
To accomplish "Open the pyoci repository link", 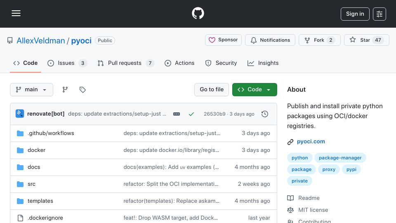I will click(81, 40).
